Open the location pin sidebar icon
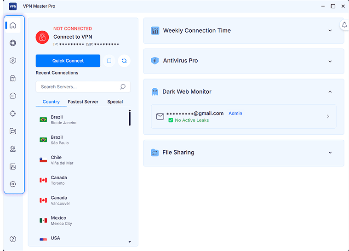Viewport: 349px width, 251px height. pyautogui.click(x=13, y=148)
